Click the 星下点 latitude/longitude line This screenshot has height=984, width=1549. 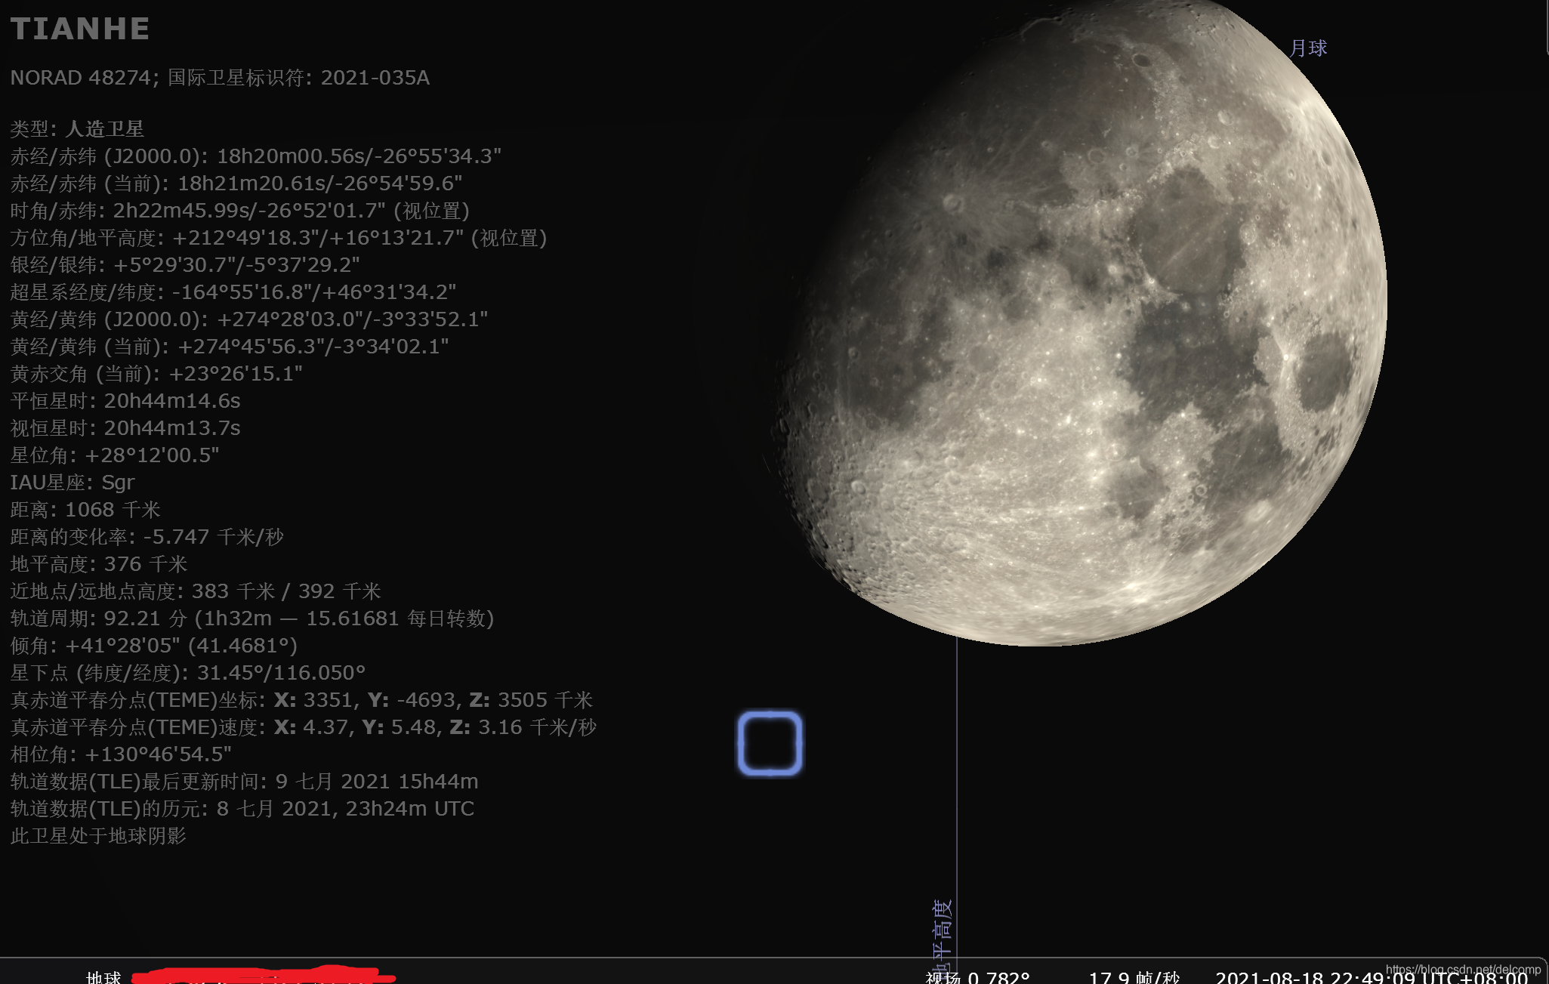[187, 673]
